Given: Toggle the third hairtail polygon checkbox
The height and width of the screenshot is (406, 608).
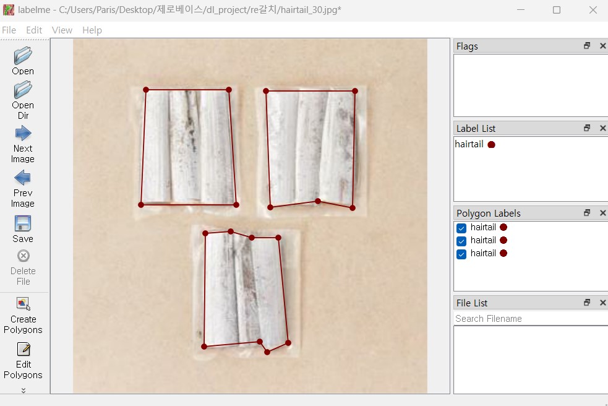Looking at the screenshot, I should click(461, 254).
